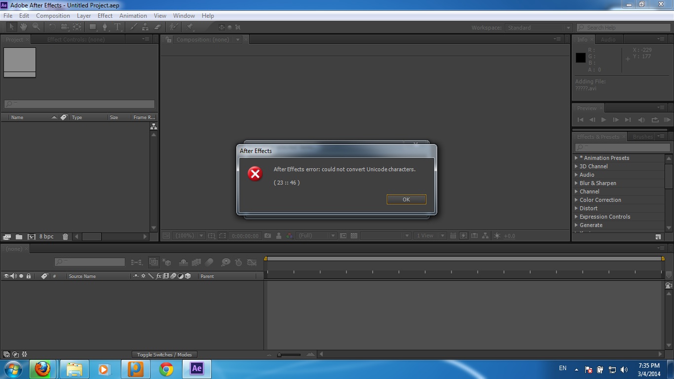Expand the Blur & Sharpen category

pos(576,183)
